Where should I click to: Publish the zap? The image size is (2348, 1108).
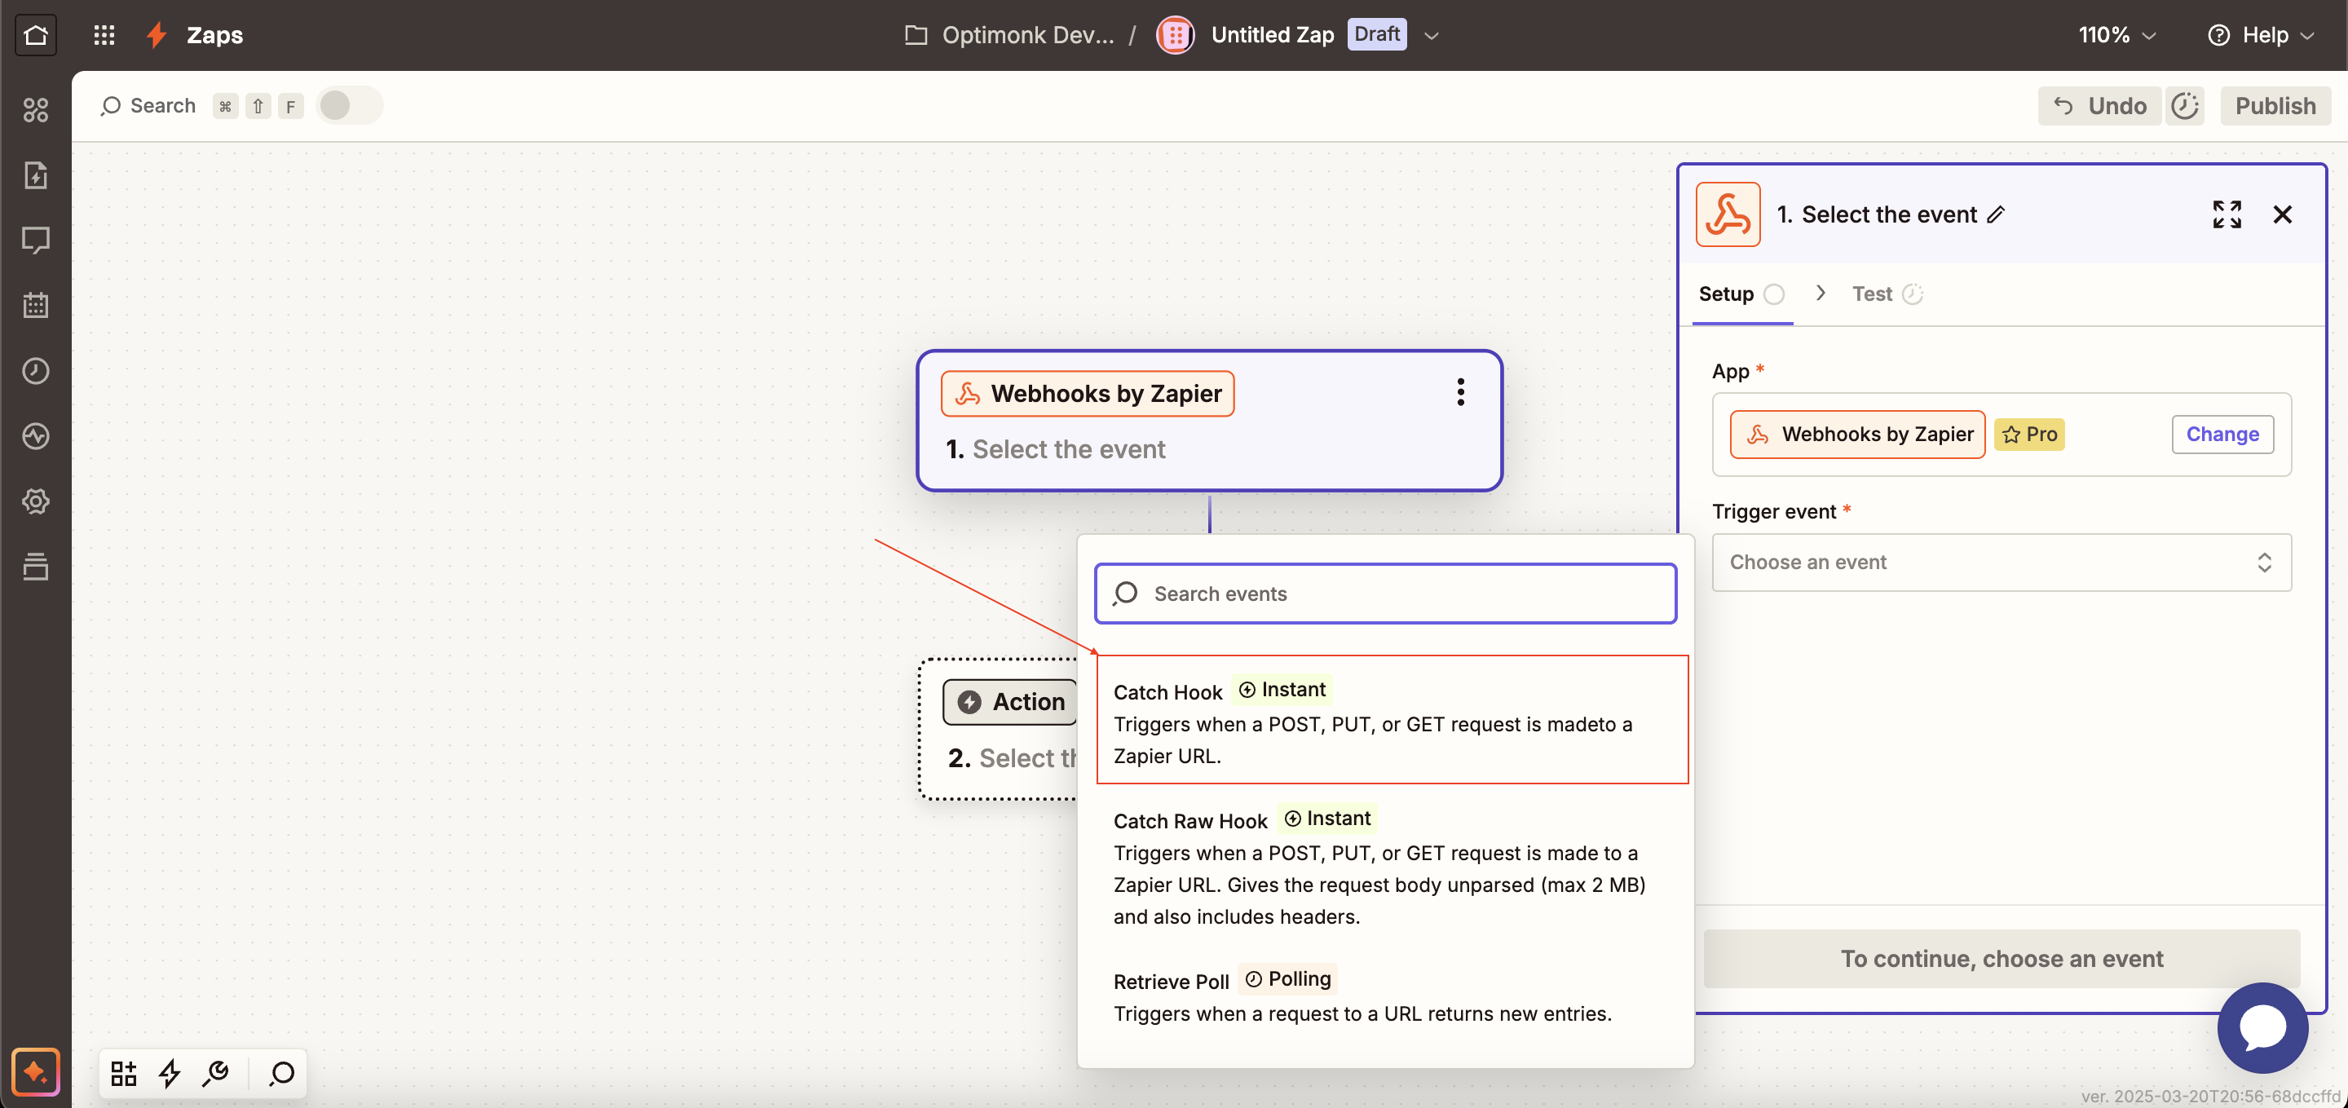click(2275, 106)
